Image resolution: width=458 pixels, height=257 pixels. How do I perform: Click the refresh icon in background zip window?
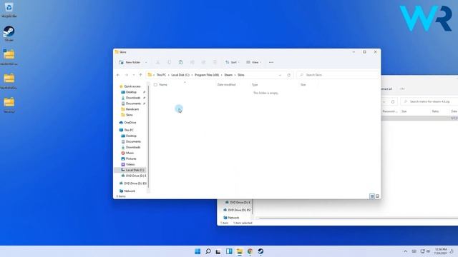point(393,102)
